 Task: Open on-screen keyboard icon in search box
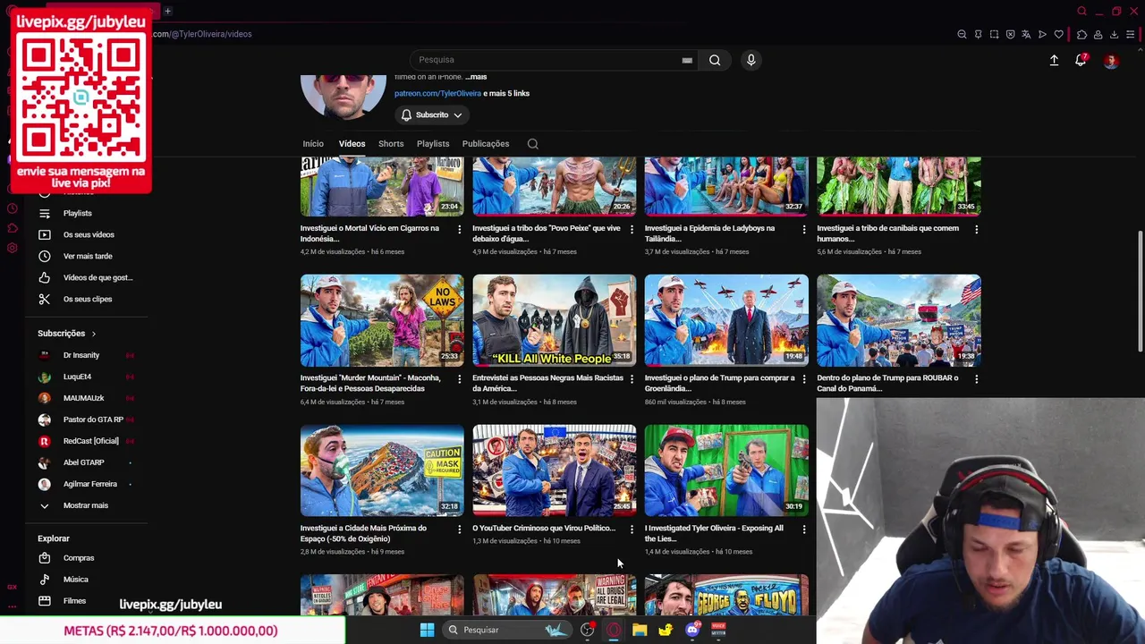point(687,60)
